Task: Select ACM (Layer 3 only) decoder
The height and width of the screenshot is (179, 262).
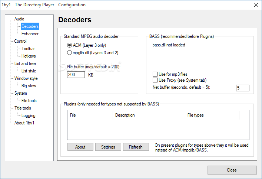Action: 87,45
